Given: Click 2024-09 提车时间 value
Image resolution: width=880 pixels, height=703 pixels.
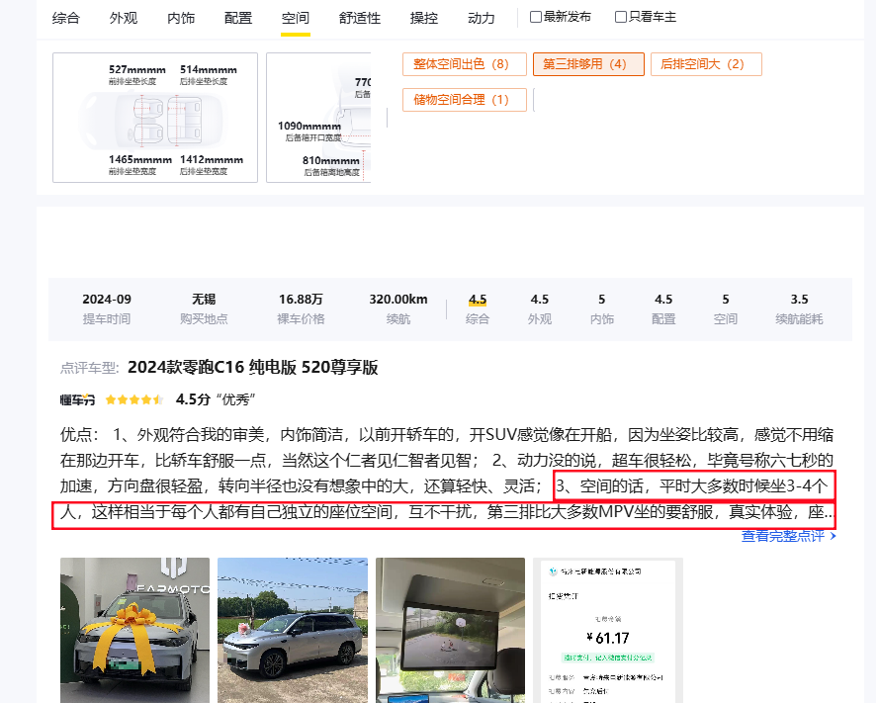Looking at the screenshot, I should click(107, 300).
